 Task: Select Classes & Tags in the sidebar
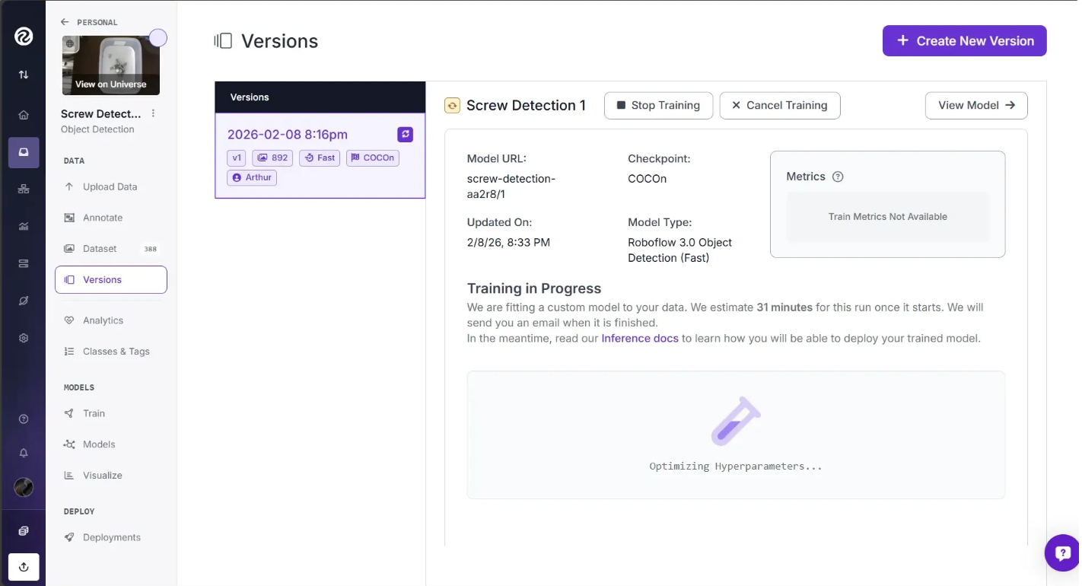pyautogui.click(x=116, y=352)
